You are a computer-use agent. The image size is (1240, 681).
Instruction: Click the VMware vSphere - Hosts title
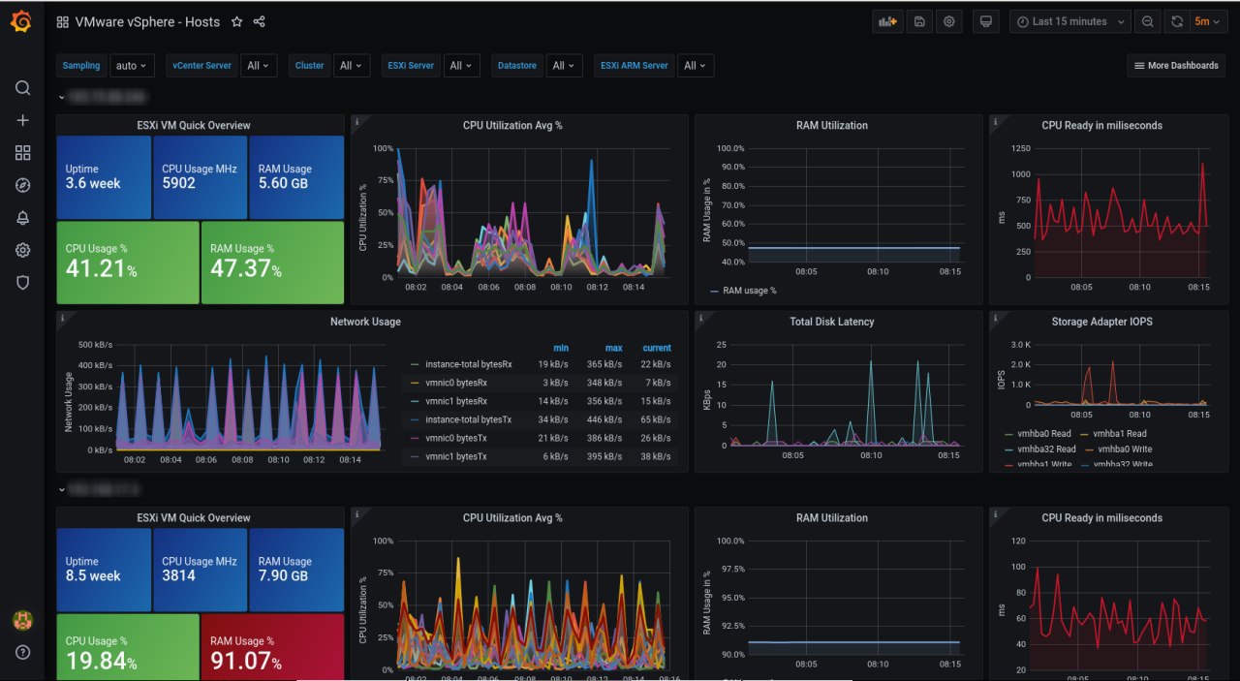point(147,21)
